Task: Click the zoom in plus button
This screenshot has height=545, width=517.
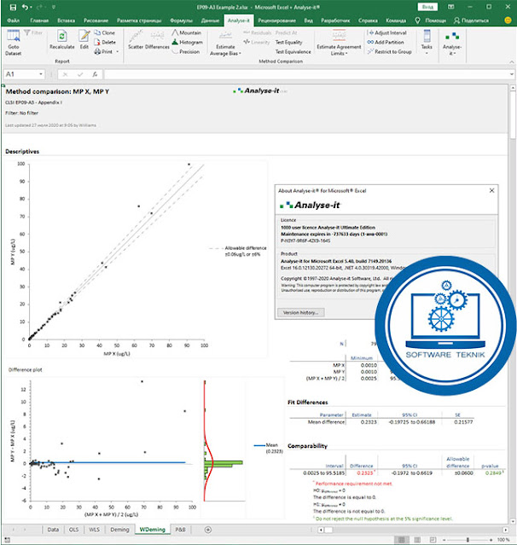Action: pos(491,540)
